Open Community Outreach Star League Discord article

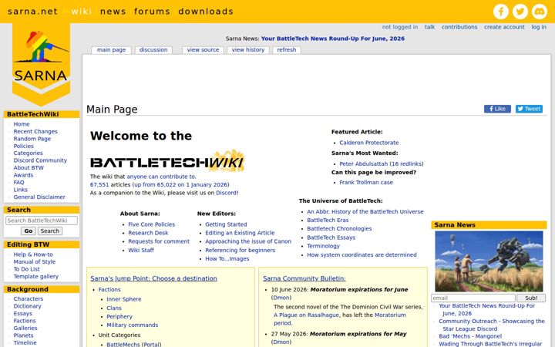click(492, 325)
